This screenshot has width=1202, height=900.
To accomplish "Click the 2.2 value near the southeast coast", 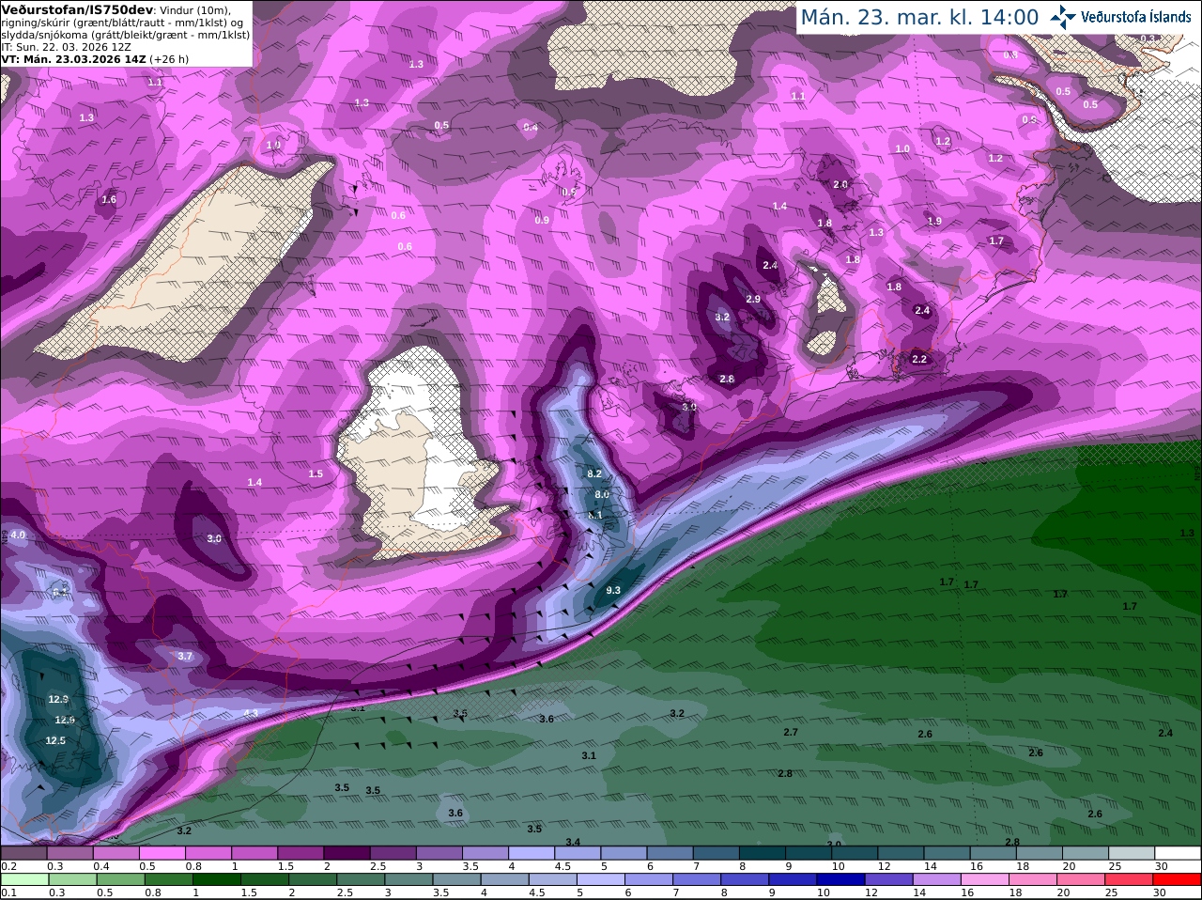I will pos(919,359).
